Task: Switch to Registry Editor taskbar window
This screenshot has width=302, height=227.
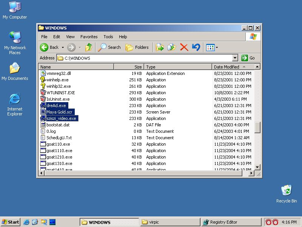Action: click(231, 222)
